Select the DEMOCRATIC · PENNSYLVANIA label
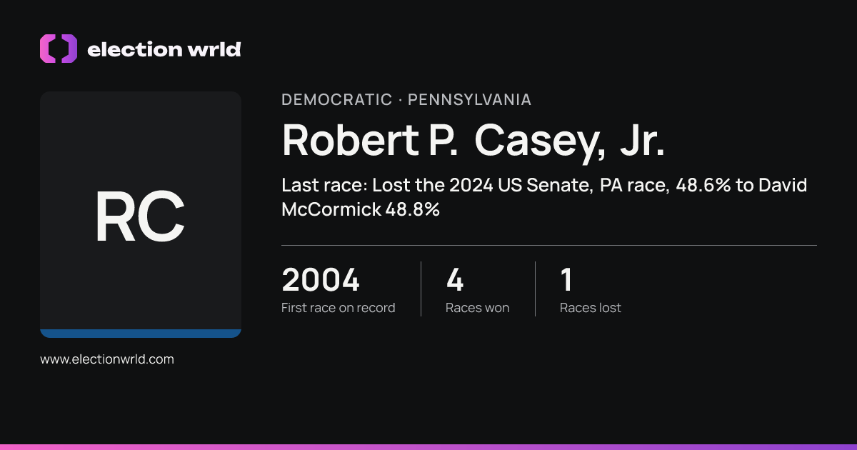The width and height of the screenshot is (857, 450). pyautogui.click(x=406, y=100)
